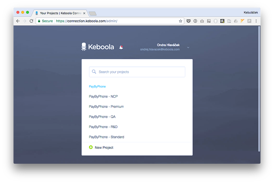This screenshot has width=274, height=183.
Task: Open Chrome three-dot menu
Action: (256, 21)
